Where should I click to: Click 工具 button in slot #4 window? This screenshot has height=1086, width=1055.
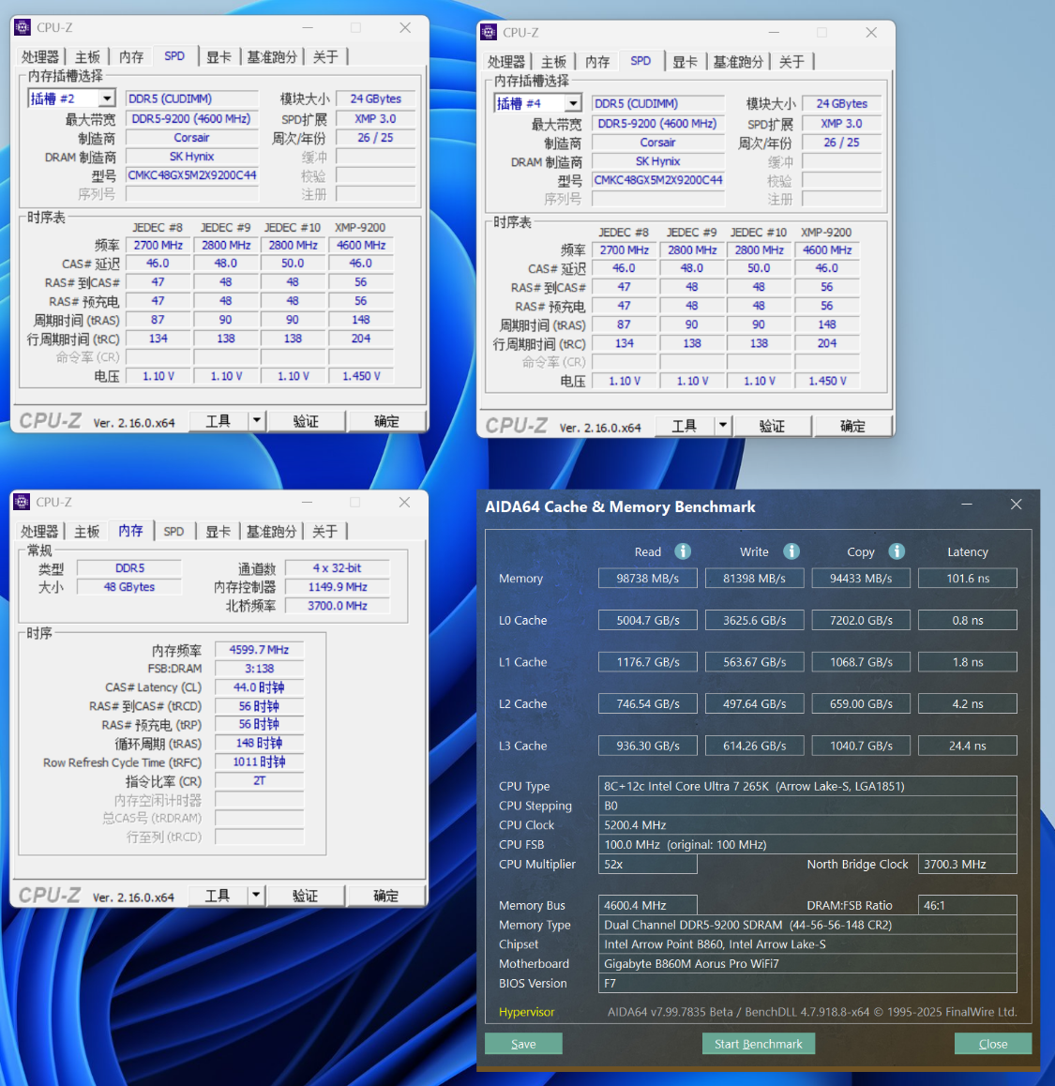(x=686, y=425)
